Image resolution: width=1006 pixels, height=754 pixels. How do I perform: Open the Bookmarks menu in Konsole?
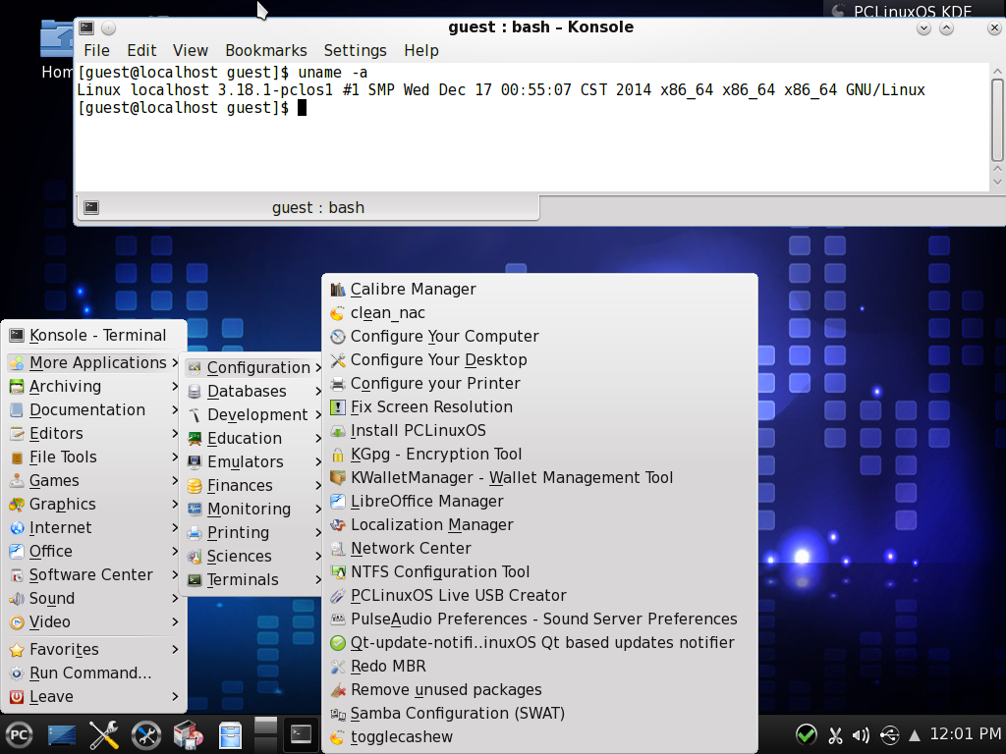265,51
